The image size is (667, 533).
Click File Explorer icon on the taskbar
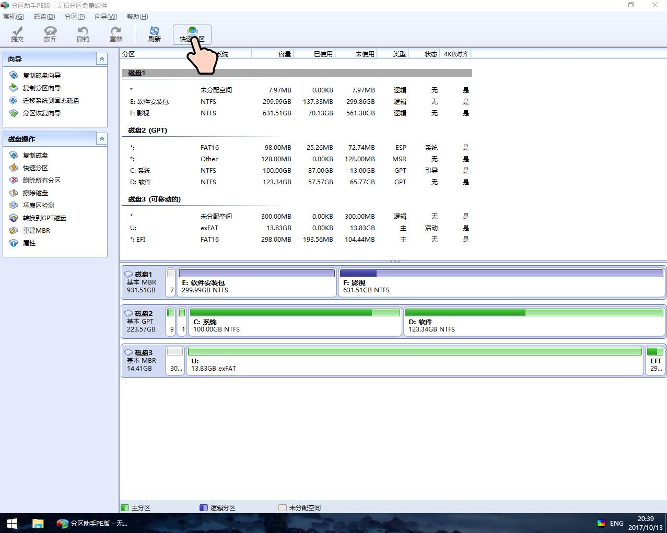coord(38,523)
